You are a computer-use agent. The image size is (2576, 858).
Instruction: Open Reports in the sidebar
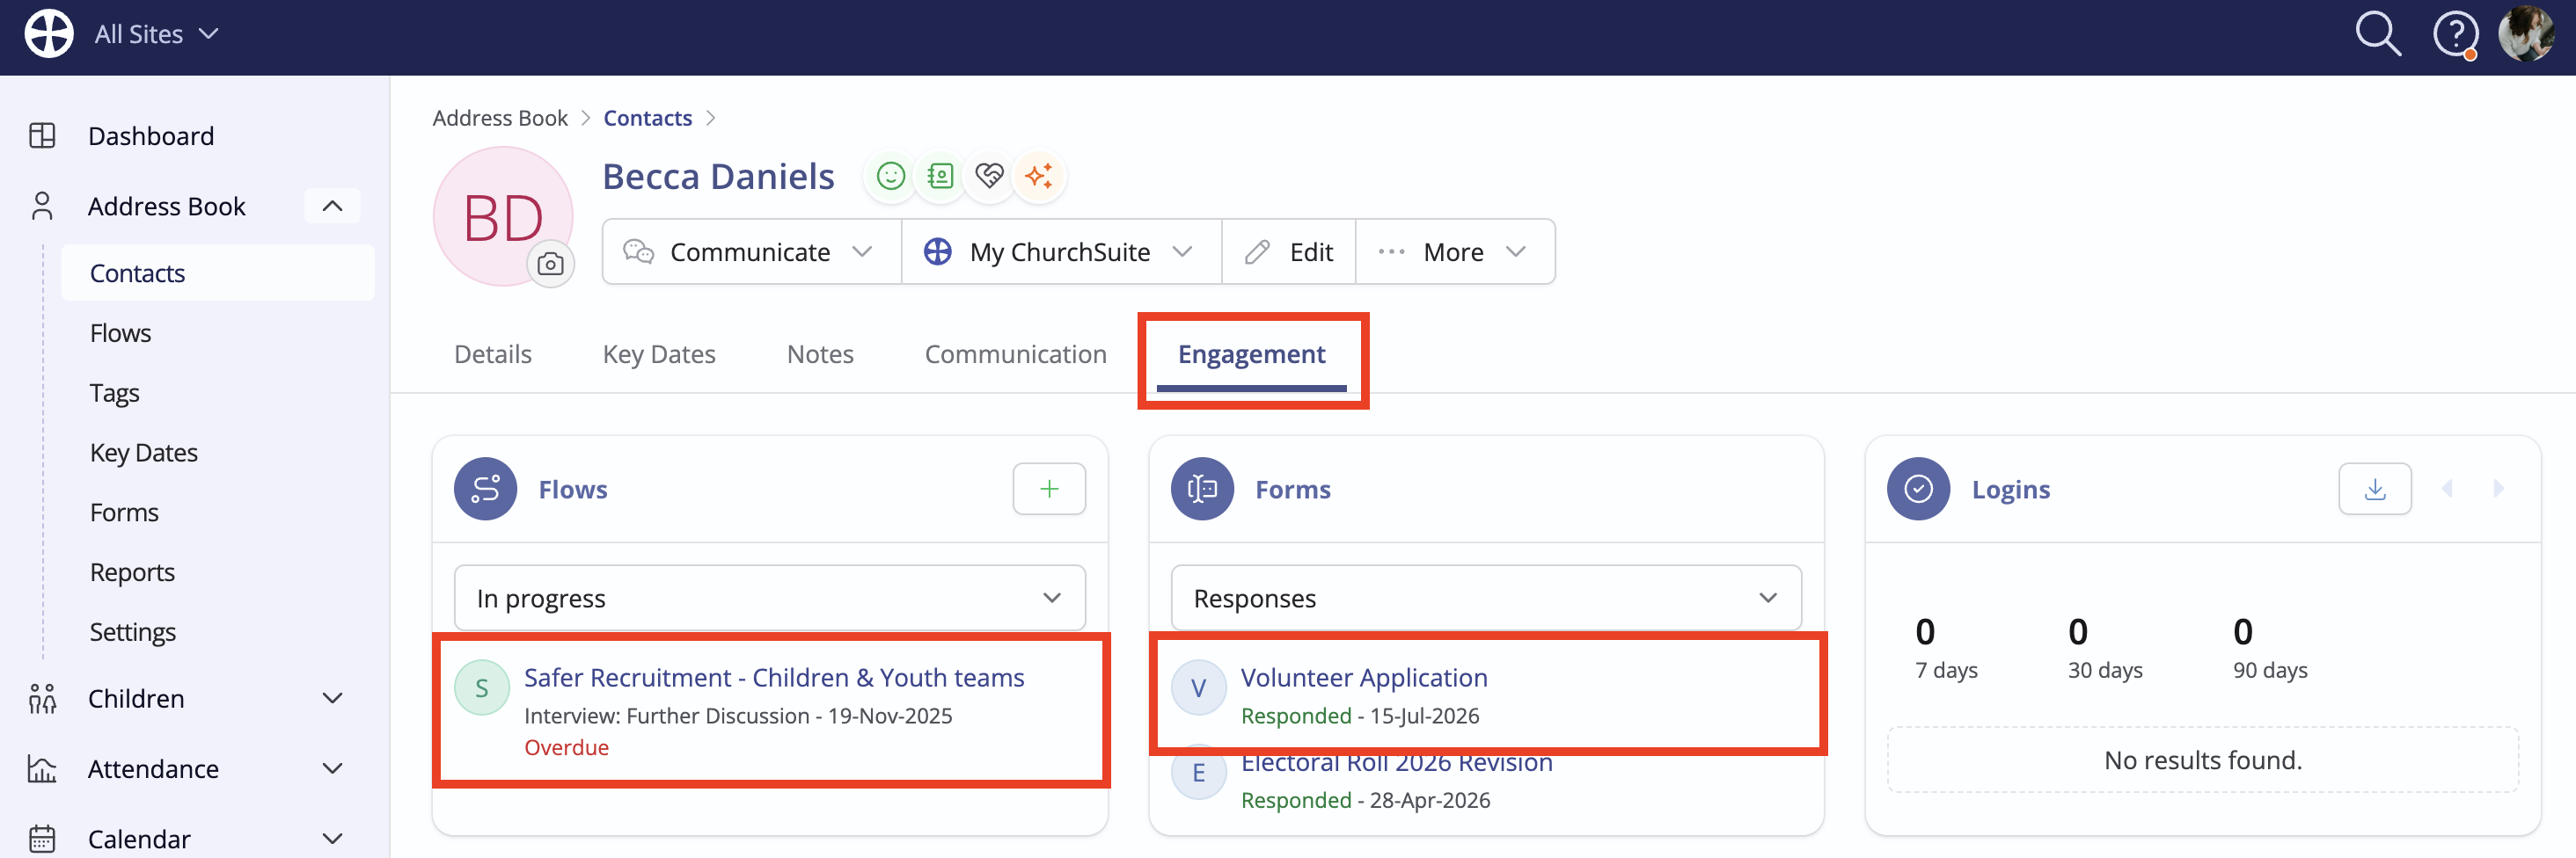click(x=132, y=572)
